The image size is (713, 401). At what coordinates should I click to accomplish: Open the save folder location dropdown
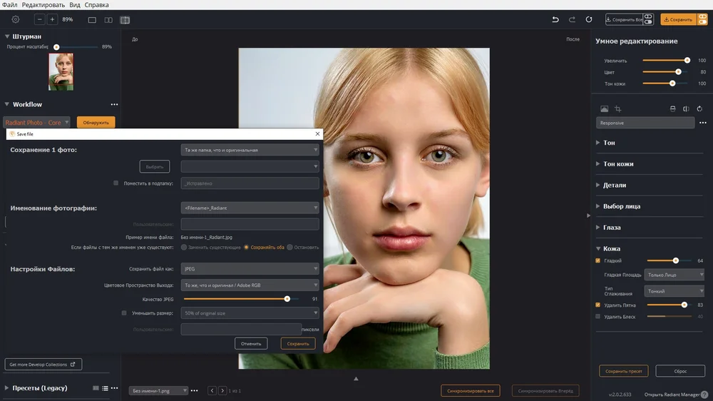pos(250,150)
